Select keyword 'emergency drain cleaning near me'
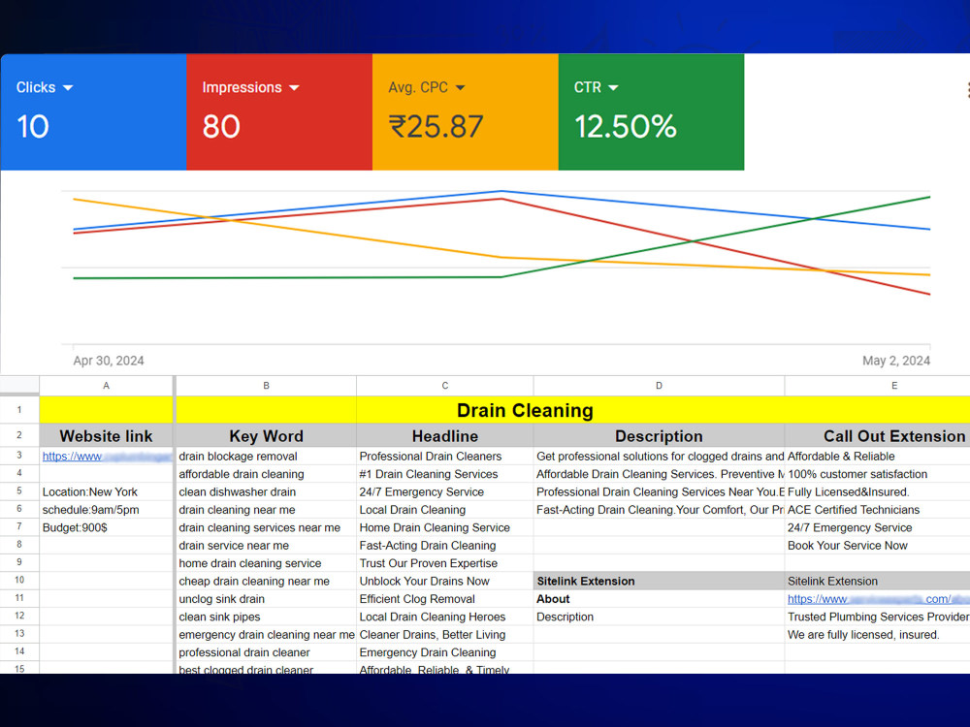970x727 pixels. click(267, 635)
